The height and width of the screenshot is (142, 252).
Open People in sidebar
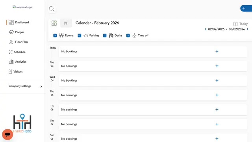pos(16,32)
